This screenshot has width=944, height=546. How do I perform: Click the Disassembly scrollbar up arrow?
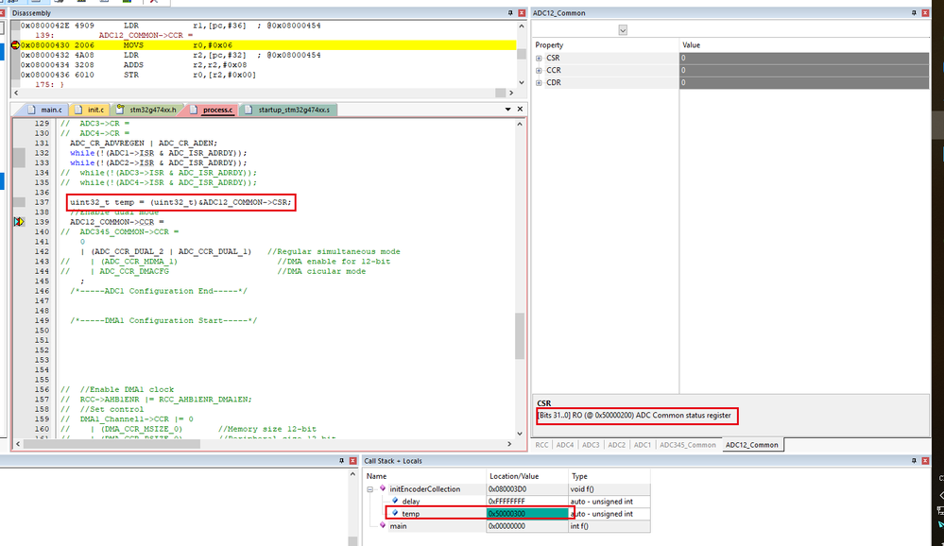[521, 26]
